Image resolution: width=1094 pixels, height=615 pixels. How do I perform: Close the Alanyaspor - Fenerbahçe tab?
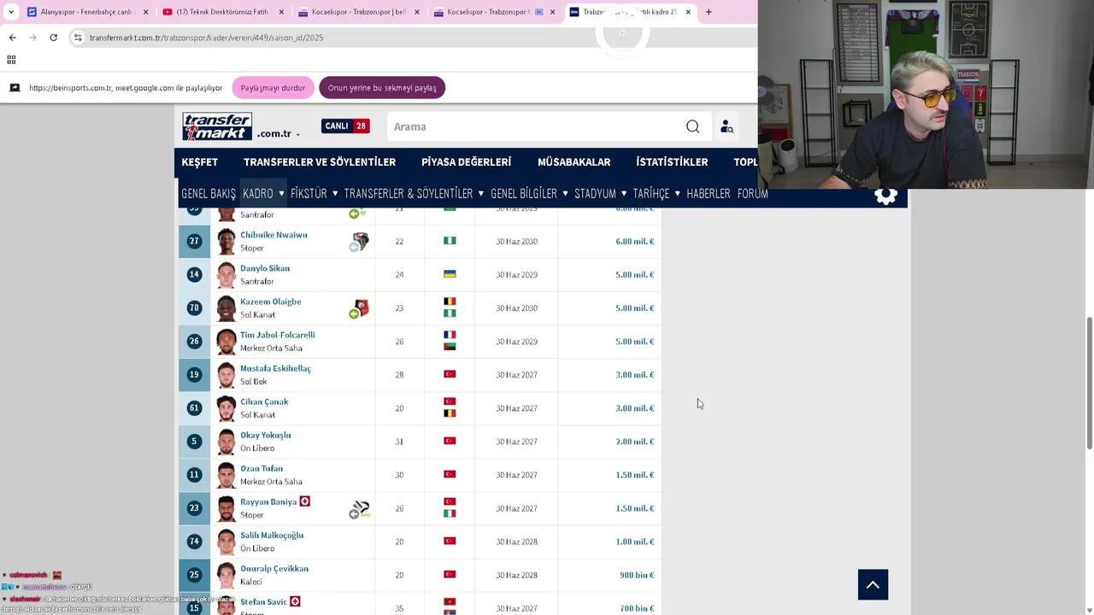point(145,12)
